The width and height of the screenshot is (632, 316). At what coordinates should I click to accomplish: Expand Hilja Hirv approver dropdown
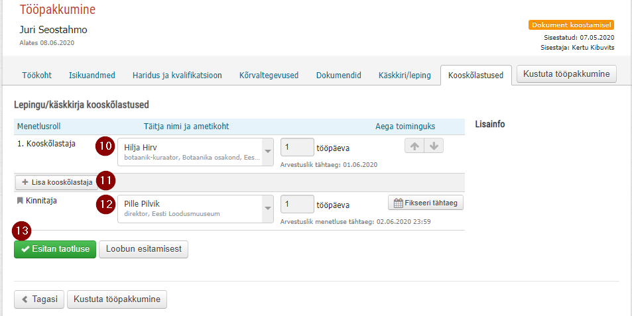(x=268, y=152)
